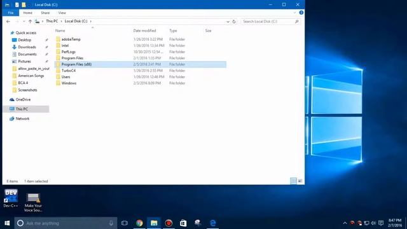Open Explorer help icon
Screen dimensions: 407x229
pyautogui.click(x=301, y=13)
